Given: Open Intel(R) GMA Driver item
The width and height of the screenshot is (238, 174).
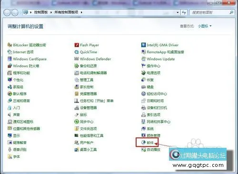Looking at the screenshot, I should 160,45.
